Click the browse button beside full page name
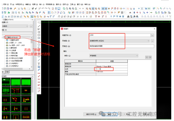The height and width of the screenshot is (121, 174). click(153, 35)
